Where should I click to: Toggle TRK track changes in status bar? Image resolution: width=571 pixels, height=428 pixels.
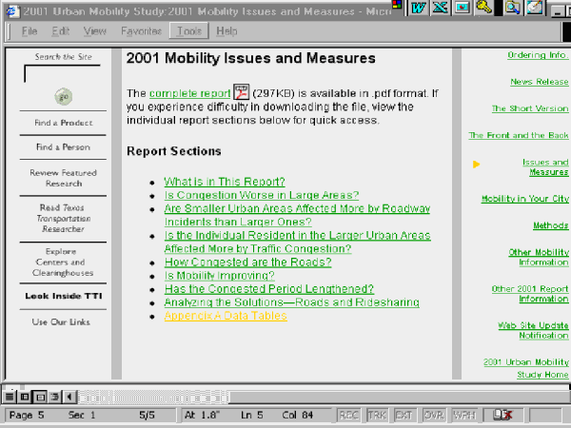pyautogui.click(x=377, y=416)
